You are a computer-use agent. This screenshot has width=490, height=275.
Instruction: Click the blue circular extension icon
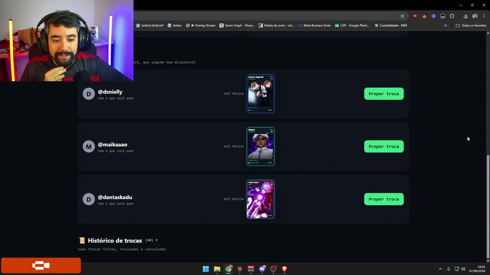[433, 16]
